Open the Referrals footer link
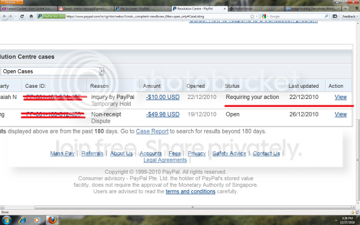The width and height of the screenshot is (360, 225). [92, 154]
